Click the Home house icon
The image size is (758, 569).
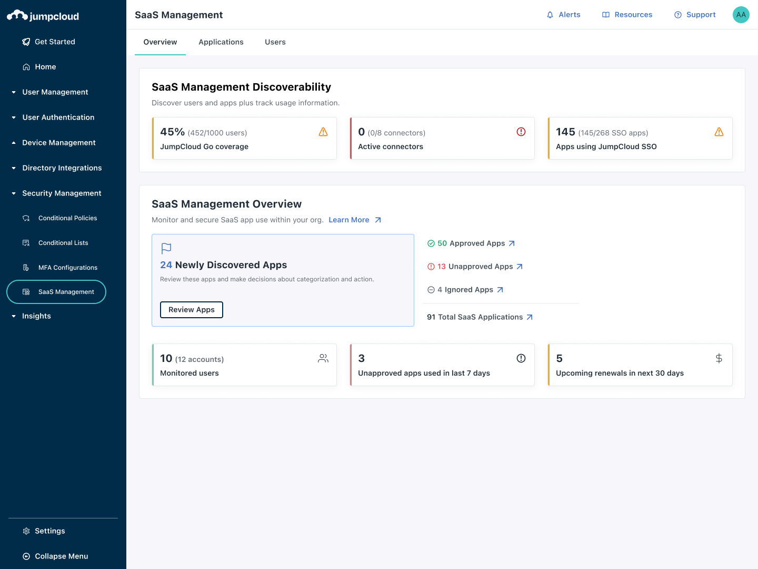[26, 67]
